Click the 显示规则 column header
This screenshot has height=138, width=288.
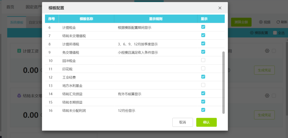156,19
